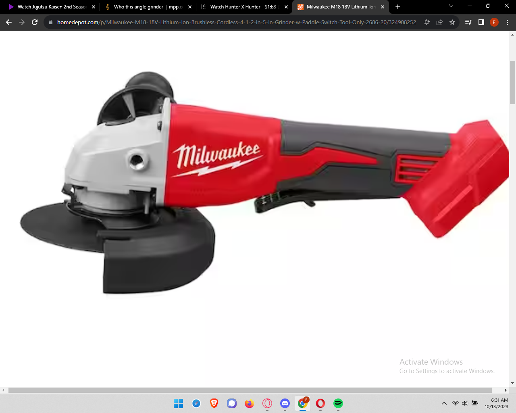Share this page from address bar

[439, 22]
